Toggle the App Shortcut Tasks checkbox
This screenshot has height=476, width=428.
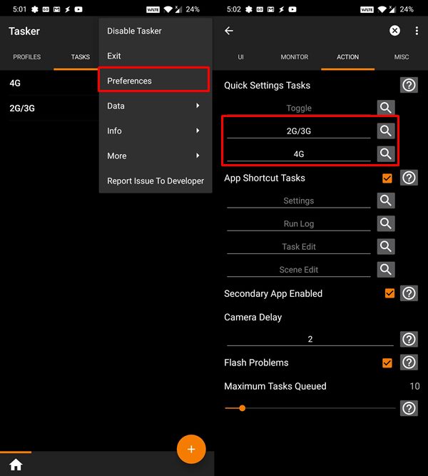(x=387, y=178)
